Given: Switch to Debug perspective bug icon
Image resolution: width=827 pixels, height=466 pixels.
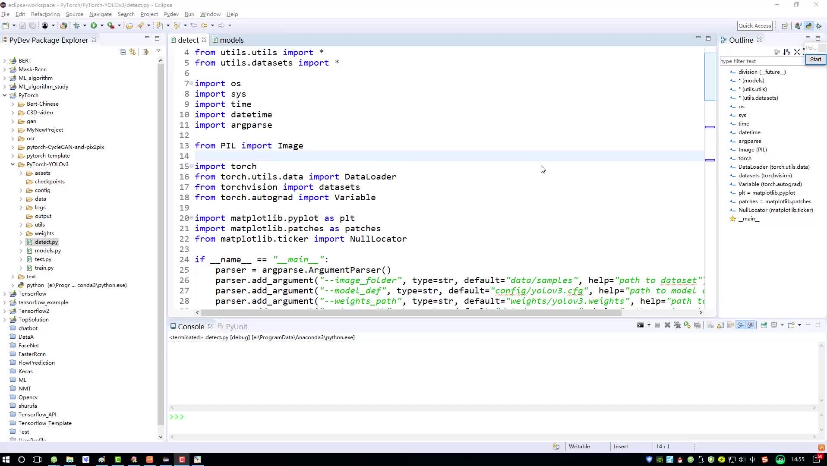Looking at the screenshot, I should pyautogui.click(x=819, y=26).
